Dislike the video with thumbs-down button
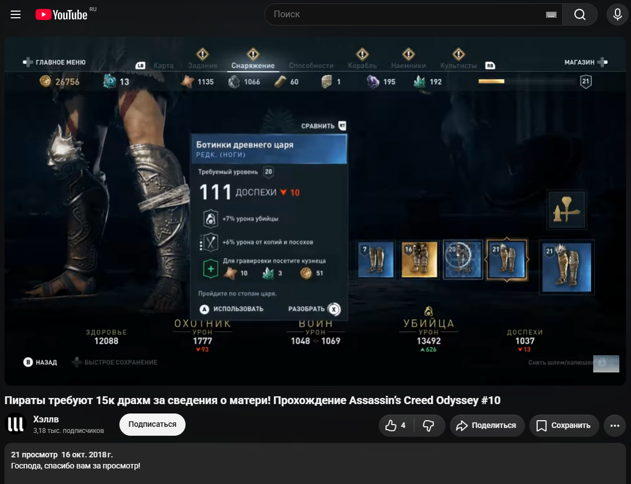 pyautogui.click(x=429, y=425)
